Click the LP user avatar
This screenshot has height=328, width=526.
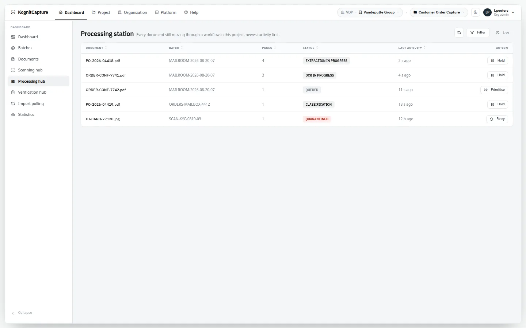487,12
